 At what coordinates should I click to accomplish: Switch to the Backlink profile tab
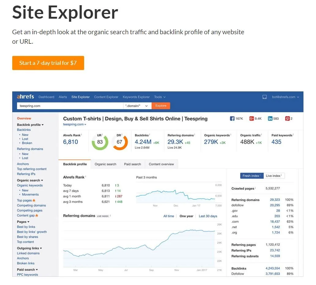coord(75,164)
